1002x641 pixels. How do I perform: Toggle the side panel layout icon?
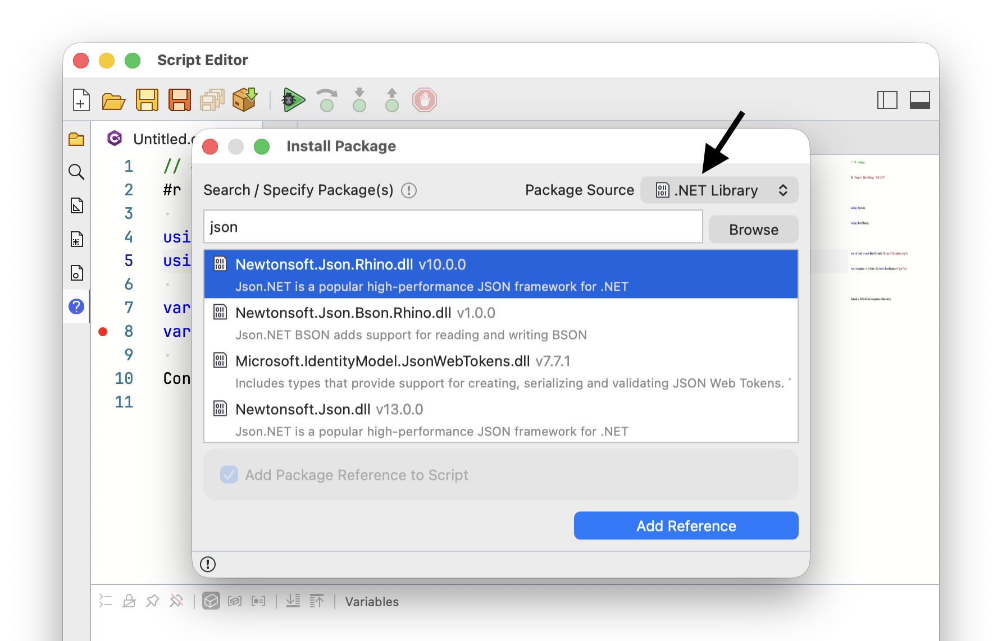887,100
